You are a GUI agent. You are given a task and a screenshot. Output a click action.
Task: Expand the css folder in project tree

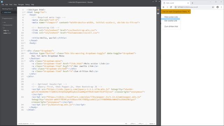click(4, 22)
